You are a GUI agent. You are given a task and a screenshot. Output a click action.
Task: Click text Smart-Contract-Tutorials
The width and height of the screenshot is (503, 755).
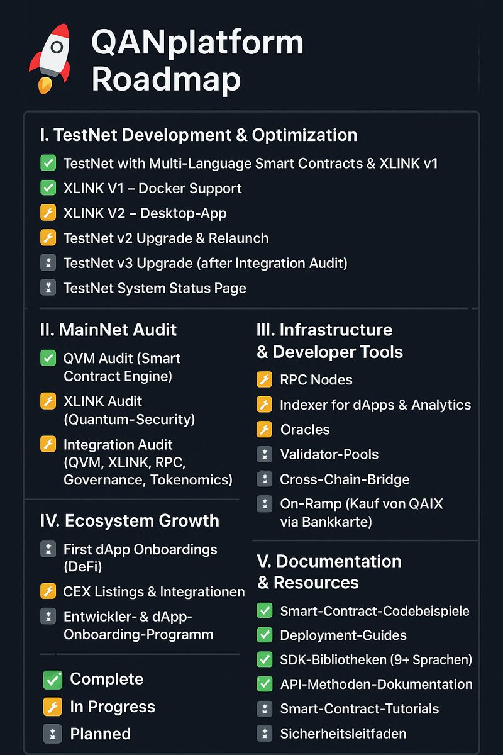[360, 708]
